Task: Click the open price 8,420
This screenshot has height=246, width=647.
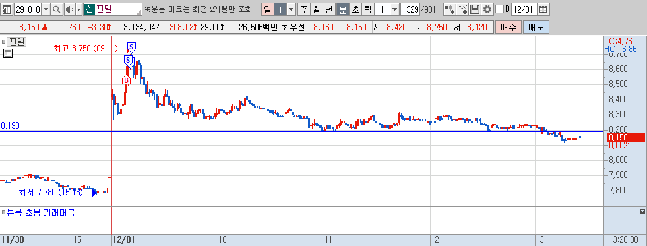Action: [x=396, y=28]
